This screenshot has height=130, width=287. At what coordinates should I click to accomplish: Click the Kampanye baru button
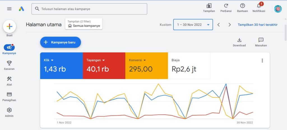pos(60,42)
